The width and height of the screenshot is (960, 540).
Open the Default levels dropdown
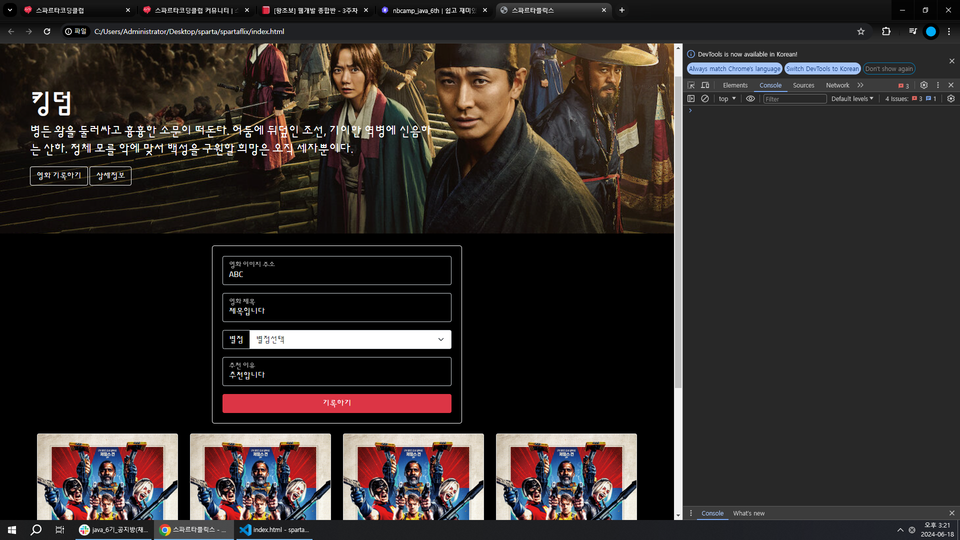pos(852,99)
